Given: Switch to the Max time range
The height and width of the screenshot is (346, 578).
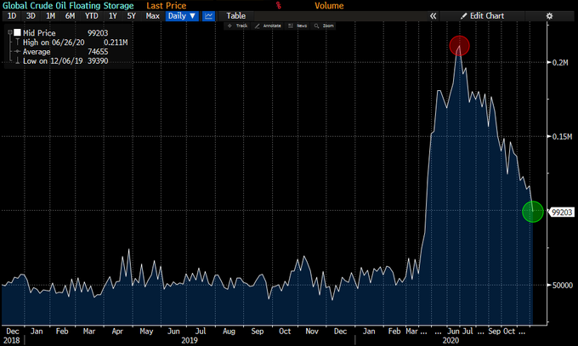Looking at the screenshot, I should (152, 15).
